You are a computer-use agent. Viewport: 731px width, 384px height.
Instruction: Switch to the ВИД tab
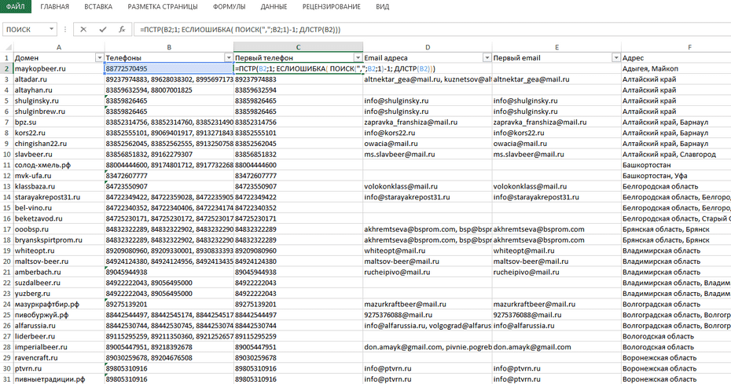382,6
